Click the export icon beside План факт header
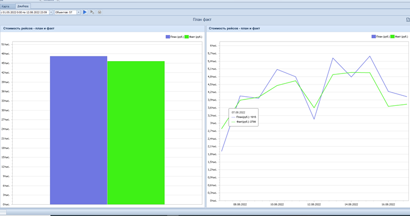This screenshot has width=410, height=216. click(408, 20)
